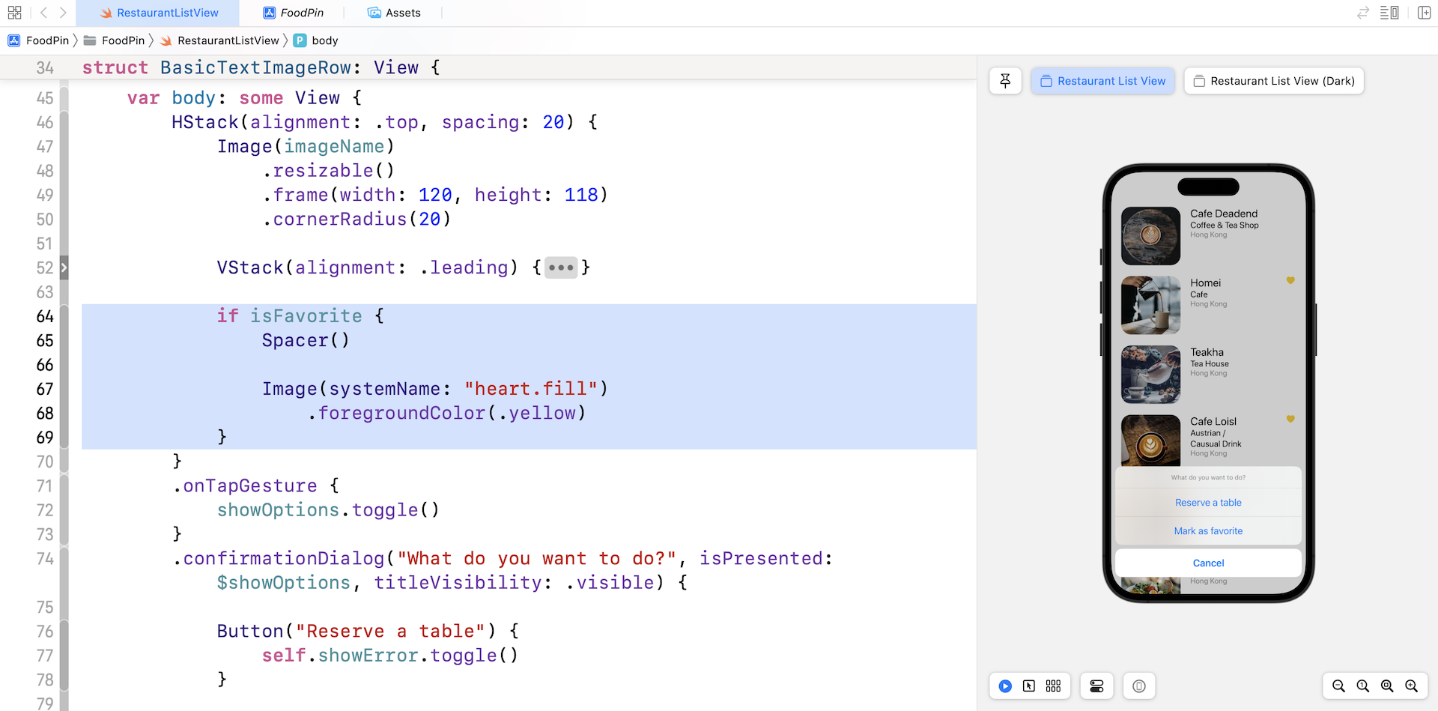Click the preview device selector icon

pos(1138,686)
